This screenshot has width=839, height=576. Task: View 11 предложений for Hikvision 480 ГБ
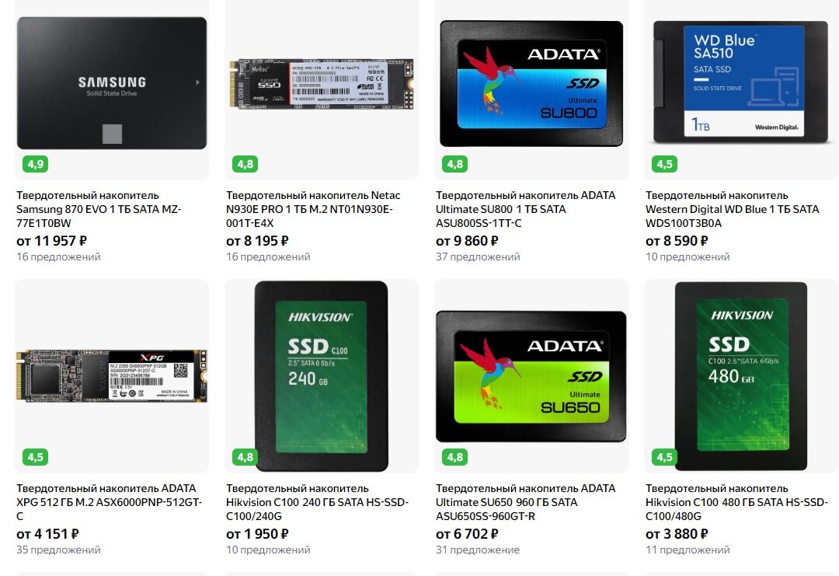tap(688, 550)
